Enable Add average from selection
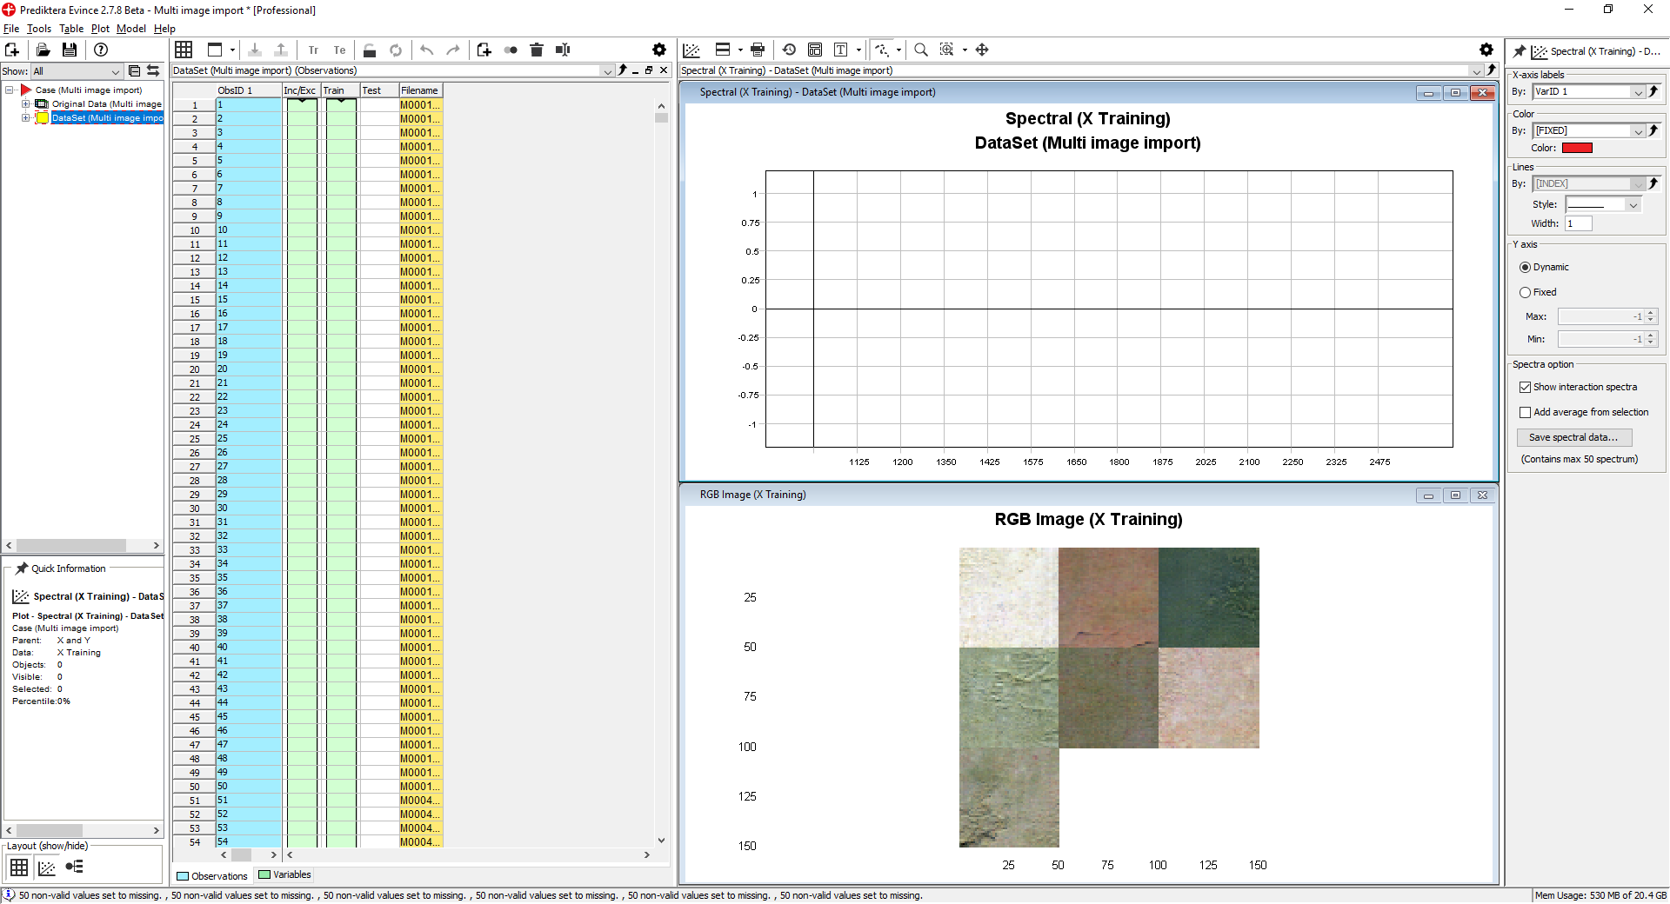Viewport: 1670px width, 904px height. pos(1525,413)
